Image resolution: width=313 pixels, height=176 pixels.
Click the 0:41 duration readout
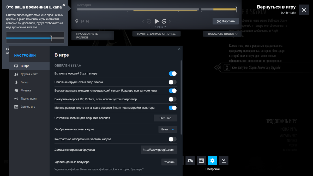160,27
